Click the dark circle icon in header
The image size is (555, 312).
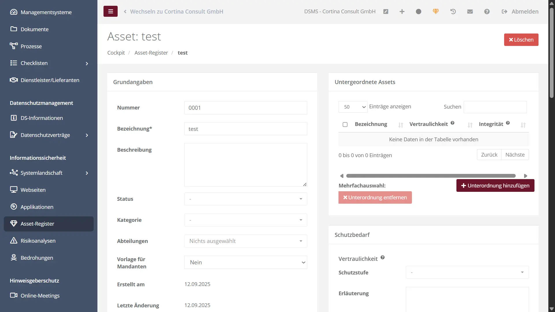(419, 12)
